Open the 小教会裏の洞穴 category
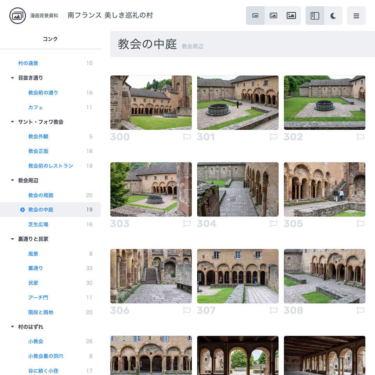 [x=46, y=356]
